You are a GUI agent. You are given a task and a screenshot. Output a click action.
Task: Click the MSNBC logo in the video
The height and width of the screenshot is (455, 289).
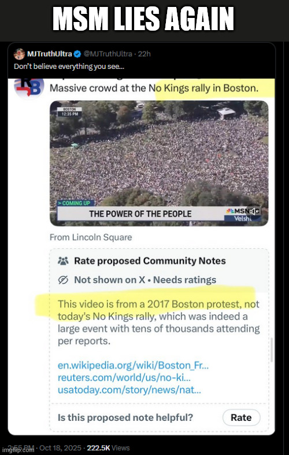(x=238, y=211)
